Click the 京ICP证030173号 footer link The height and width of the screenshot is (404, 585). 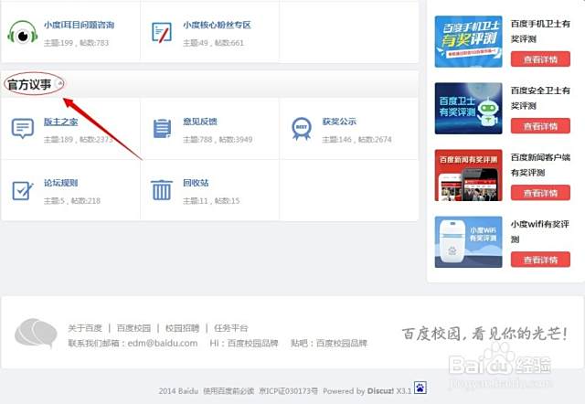(289, 391)
